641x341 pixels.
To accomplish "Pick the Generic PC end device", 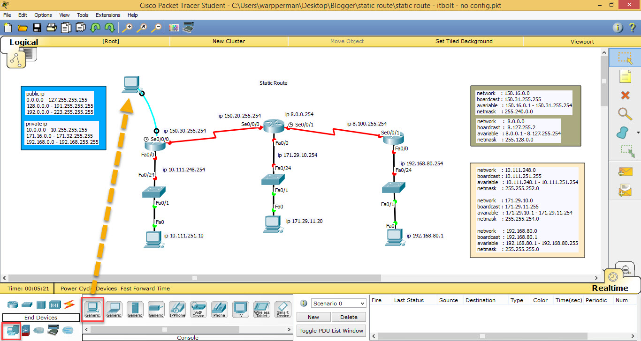I will (92, 309).
